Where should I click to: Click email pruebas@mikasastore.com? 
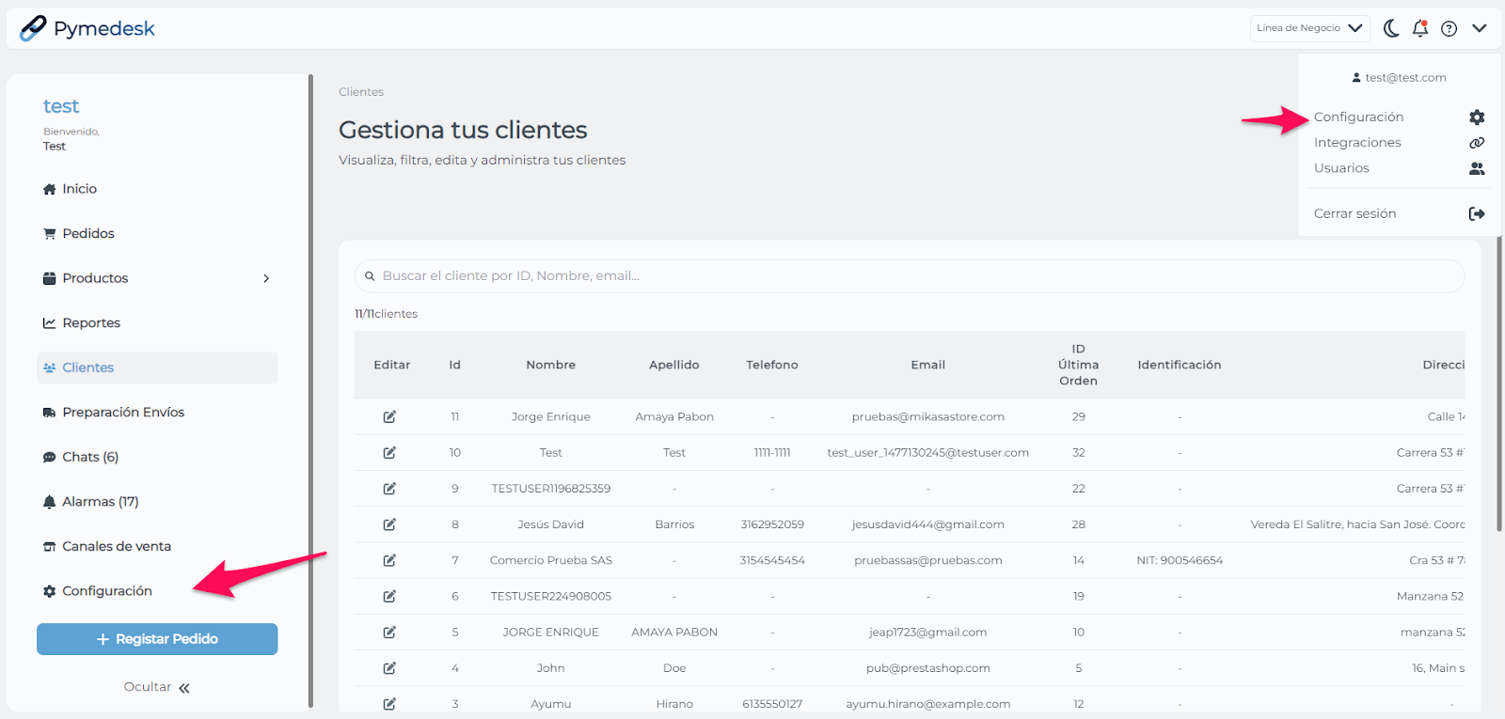point(927,416)
